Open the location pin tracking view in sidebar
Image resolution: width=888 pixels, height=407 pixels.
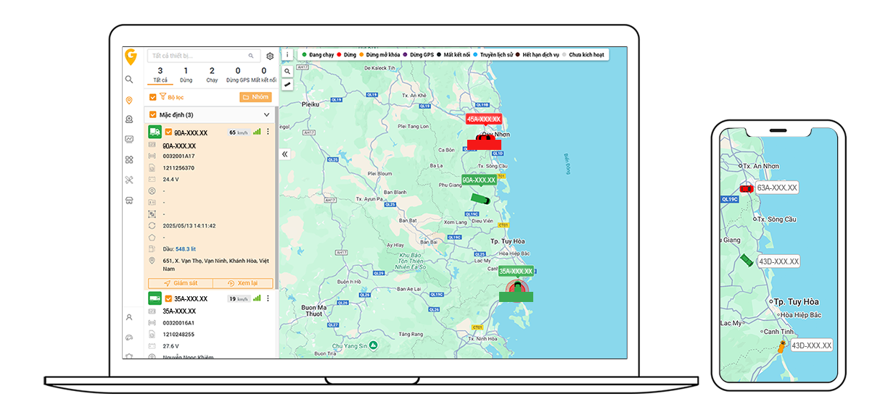[129, 100]
